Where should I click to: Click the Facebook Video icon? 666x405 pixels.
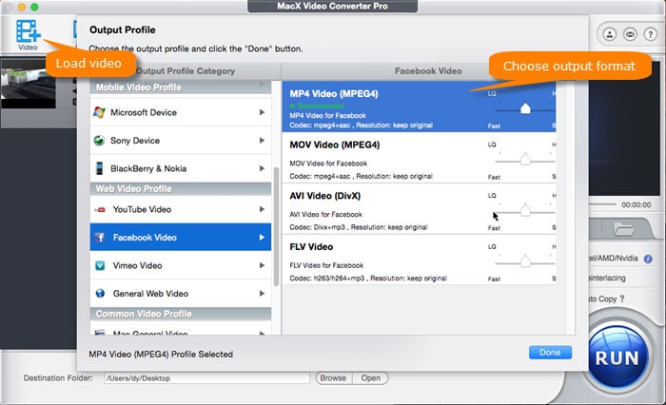pos(100,238)
